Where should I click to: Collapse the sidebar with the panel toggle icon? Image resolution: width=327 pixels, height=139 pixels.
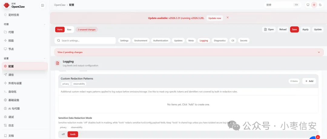click(x=43, y=5)
